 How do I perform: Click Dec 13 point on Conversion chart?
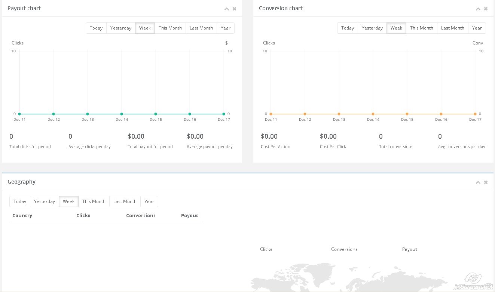coord(339,114)
